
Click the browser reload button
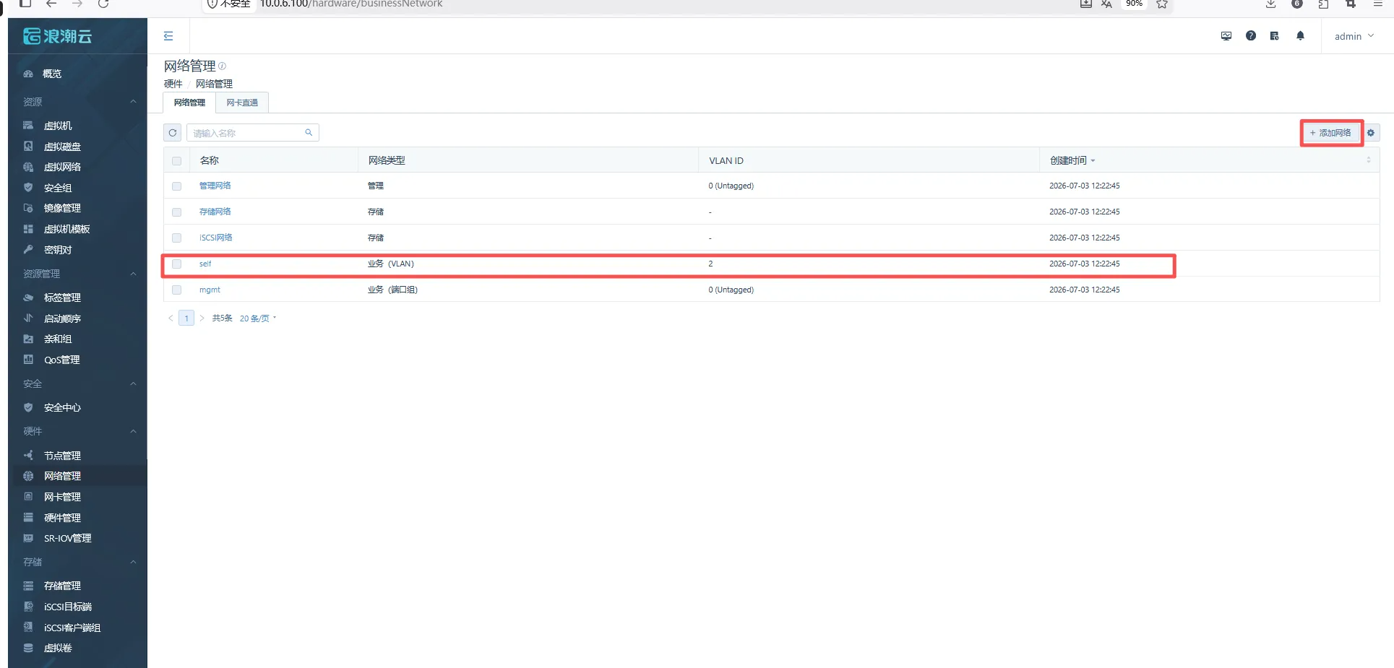(x=103, y=4)
